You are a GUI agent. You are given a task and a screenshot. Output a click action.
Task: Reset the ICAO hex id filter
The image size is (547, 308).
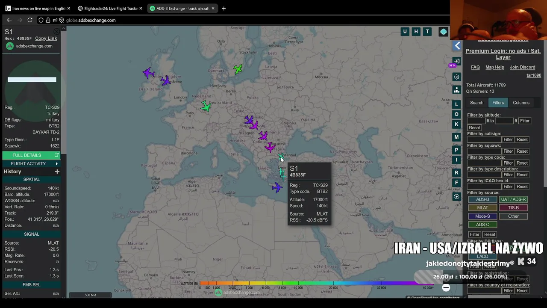(x=522, y=187)
